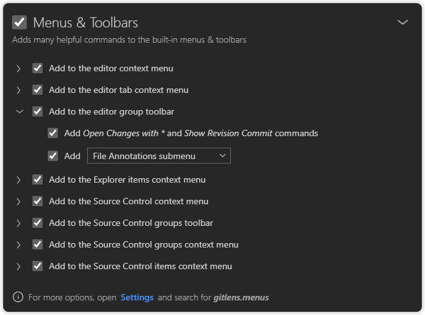
Task: Expand Source Control groups context menu options
Action: [x=19, y=244]
